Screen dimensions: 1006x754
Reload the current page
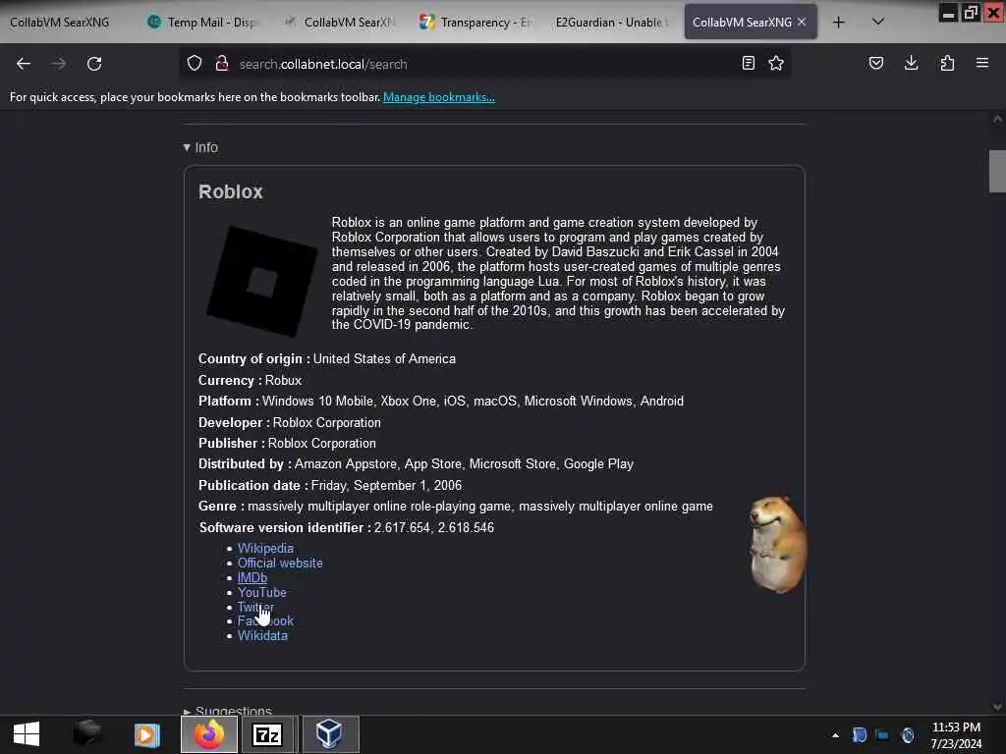(x=94, y=64)
